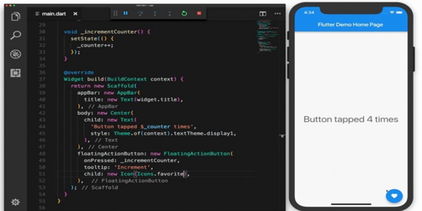The height and width of the screenshot is (211, 422).
Task: Open the Explorer files icon in sidebar
Action: (x=16, y=16)
